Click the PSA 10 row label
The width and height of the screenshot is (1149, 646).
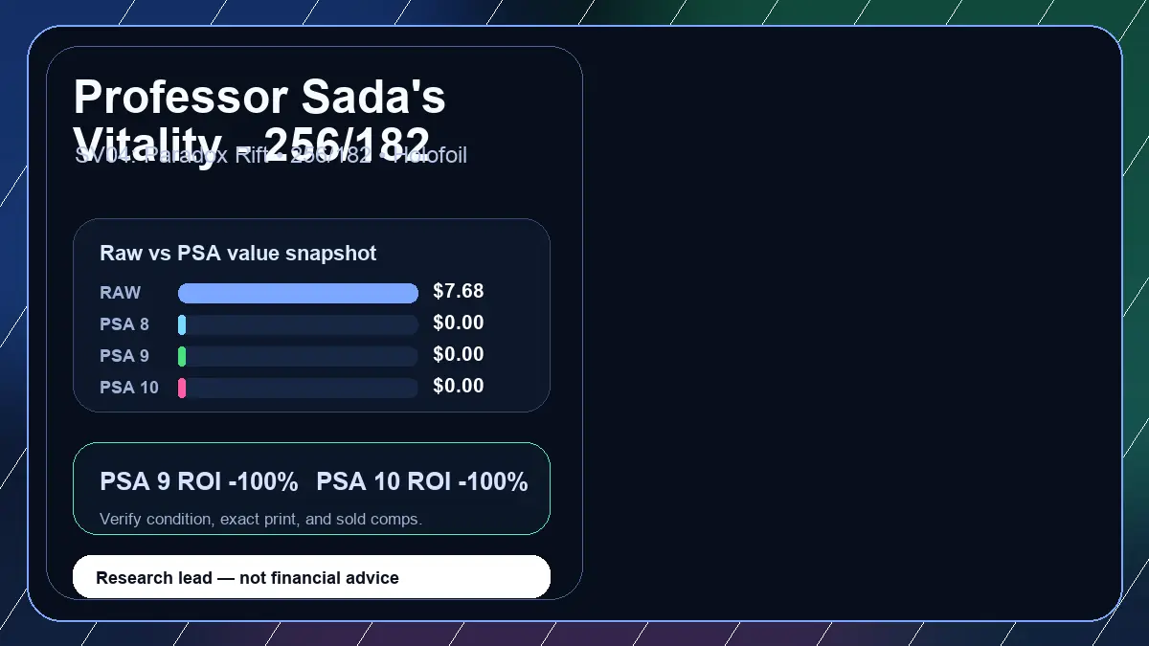click(x=129, y=388)
